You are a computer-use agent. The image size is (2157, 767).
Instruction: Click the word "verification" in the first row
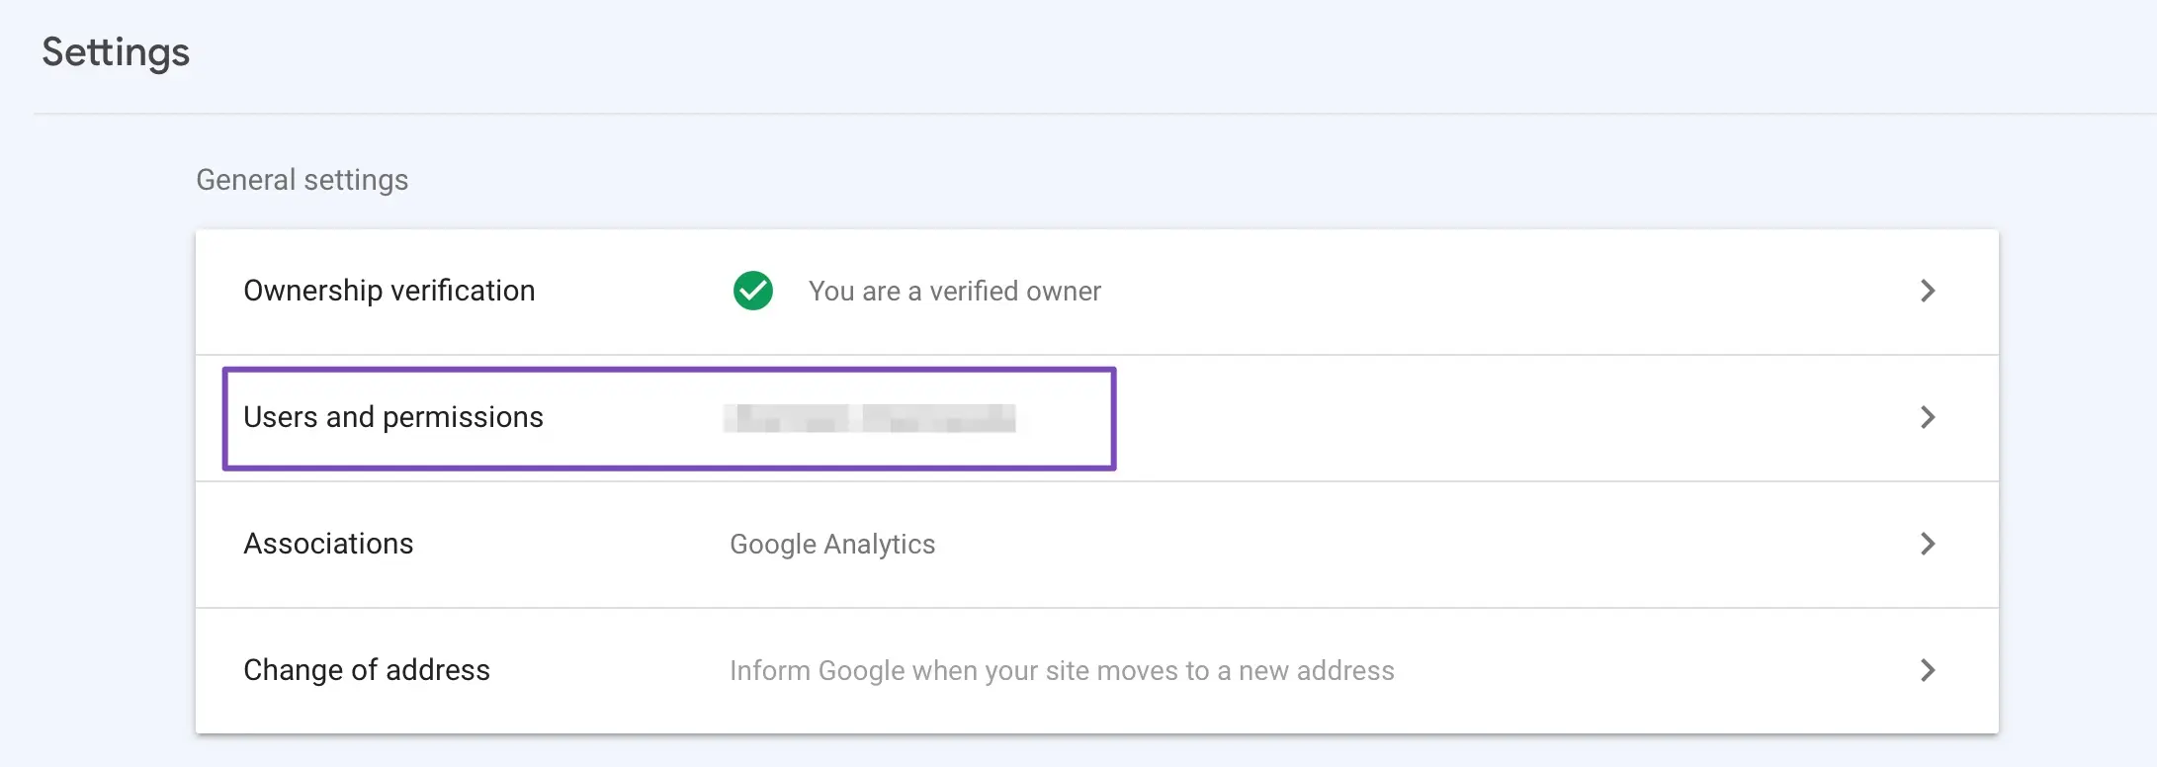tap(463, 291)
